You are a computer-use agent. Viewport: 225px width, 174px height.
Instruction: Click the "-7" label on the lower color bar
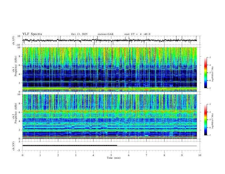pyautogui.click(x=209, y=135)
